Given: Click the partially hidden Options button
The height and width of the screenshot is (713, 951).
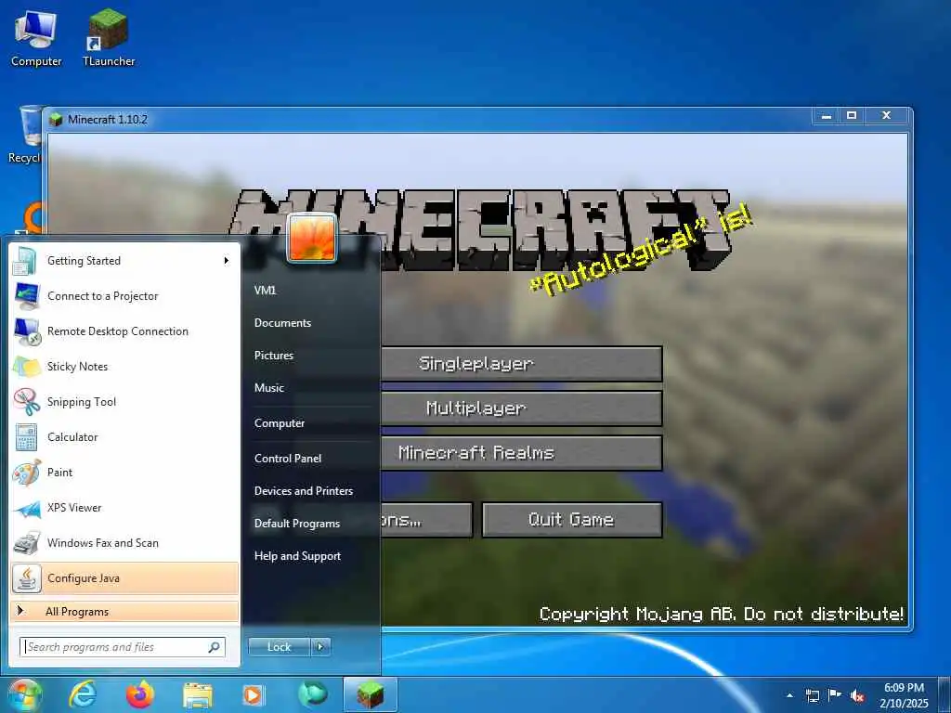Looking at the screenshot, I should tap(425, 520).
